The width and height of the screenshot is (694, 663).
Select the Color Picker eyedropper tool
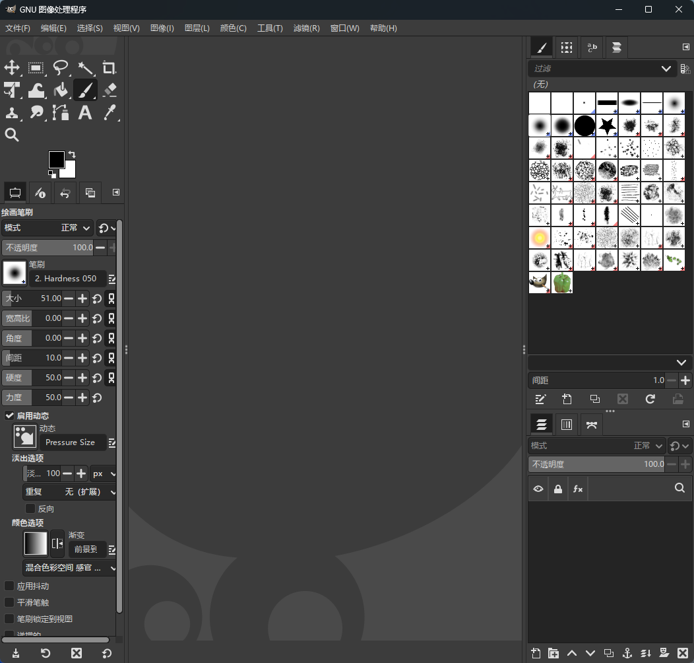pos(109,113)
